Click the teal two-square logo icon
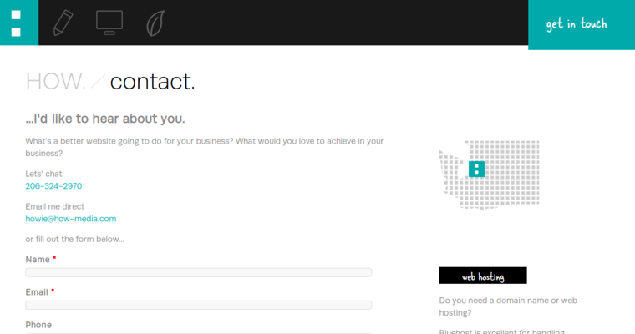 click(16, 23)
